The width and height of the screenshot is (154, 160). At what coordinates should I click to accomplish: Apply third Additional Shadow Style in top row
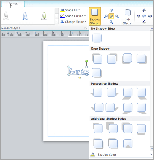[x=127, y=128]
